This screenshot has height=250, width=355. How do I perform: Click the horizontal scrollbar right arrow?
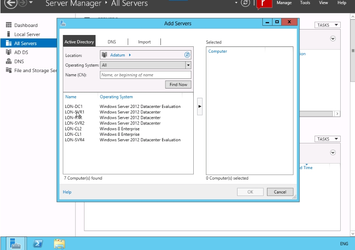point(337,114)
